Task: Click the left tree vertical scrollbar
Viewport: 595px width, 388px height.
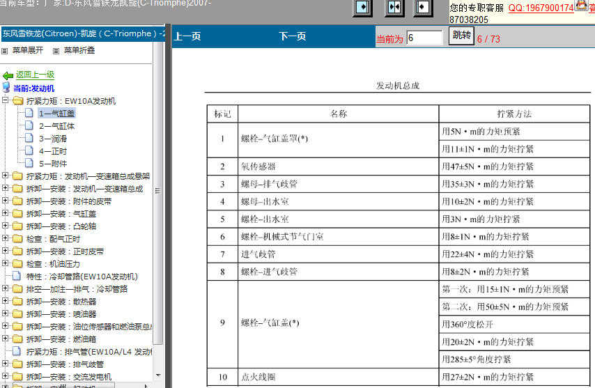Action: point(158,192)
